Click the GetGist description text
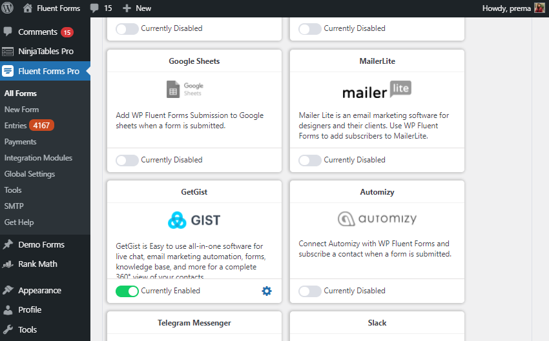 191,261
